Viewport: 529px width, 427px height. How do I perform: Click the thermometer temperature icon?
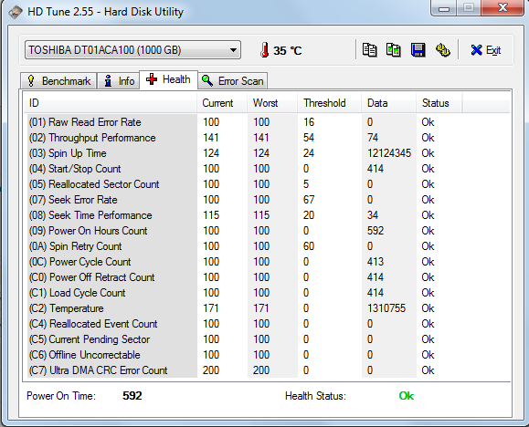coord(265,50)
